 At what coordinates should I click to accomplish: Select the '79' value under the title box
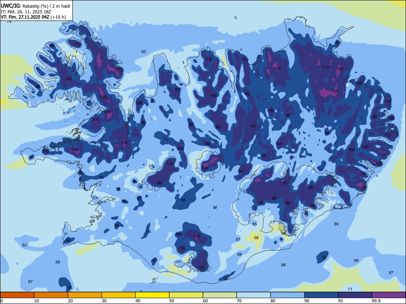click(x=9, y=22)
